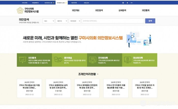This screenshot has width=178, height=109.
Task: Open the 구미시 화학물질 안전관리 조례 card
Action: [x=87, y=88]
